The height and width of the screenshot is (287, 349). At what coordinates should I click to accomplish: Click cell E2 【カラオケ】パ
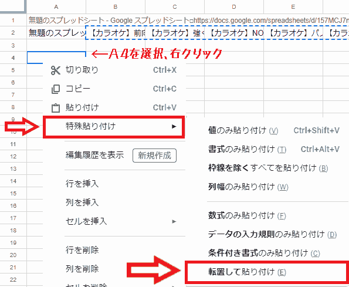pos(293,33)
